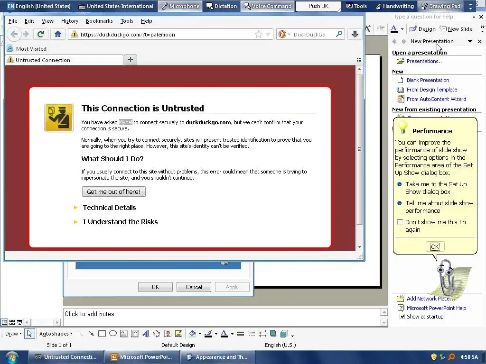
Task: Open Line Style options
Action: [240, 333]
